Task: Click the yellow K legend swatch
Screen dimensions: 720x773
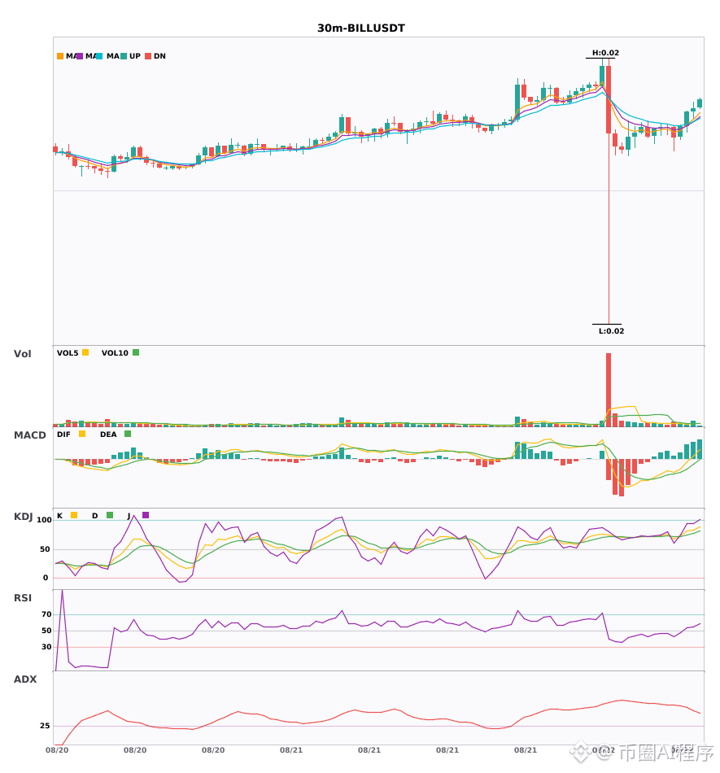Action: 74,515
